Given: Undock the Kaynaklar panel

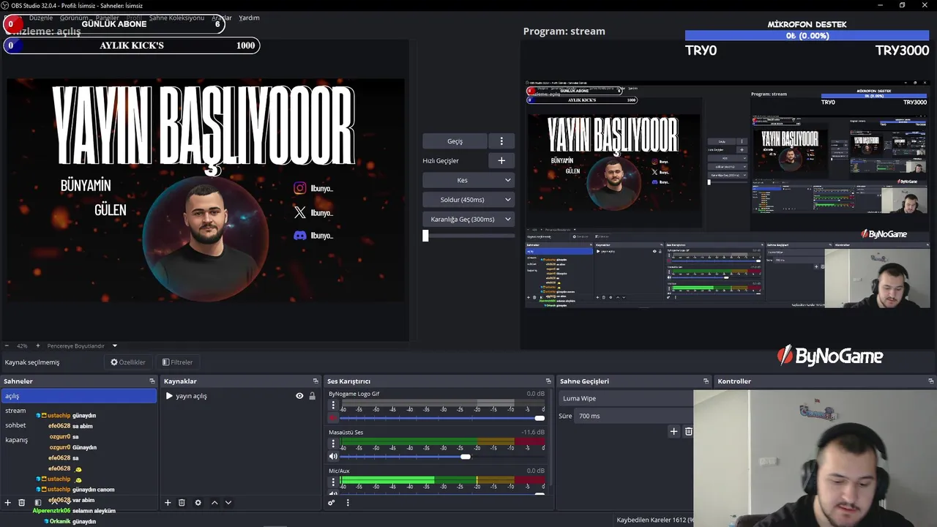Looking at the screenshot, I should pyautogui.click(x=316, y=381).
